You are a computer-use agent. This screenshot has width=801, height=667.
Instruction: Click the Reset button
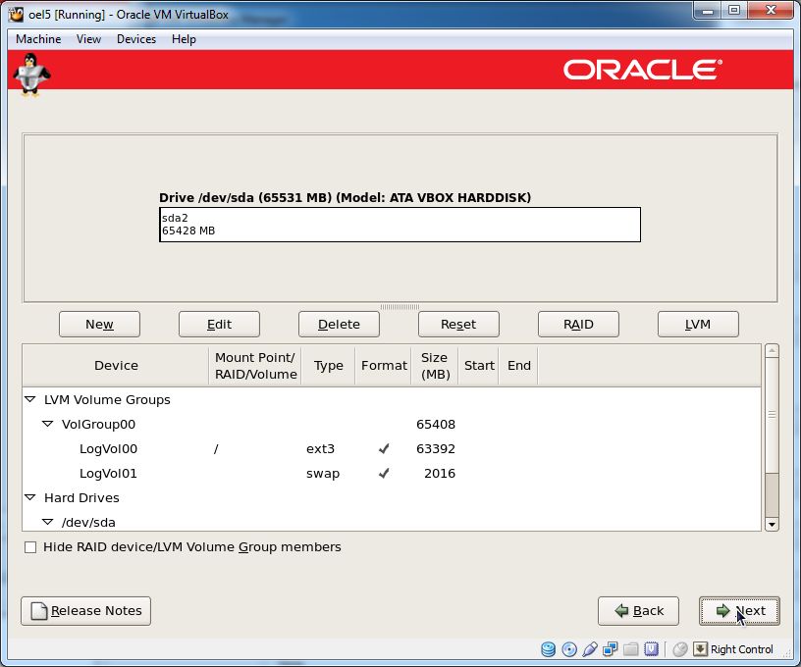(x=458, y=324)
